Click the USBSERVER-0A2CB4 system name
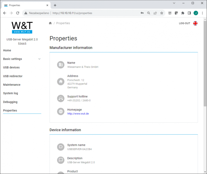Screen dimensions: 207x174 (x=80, y=149)
